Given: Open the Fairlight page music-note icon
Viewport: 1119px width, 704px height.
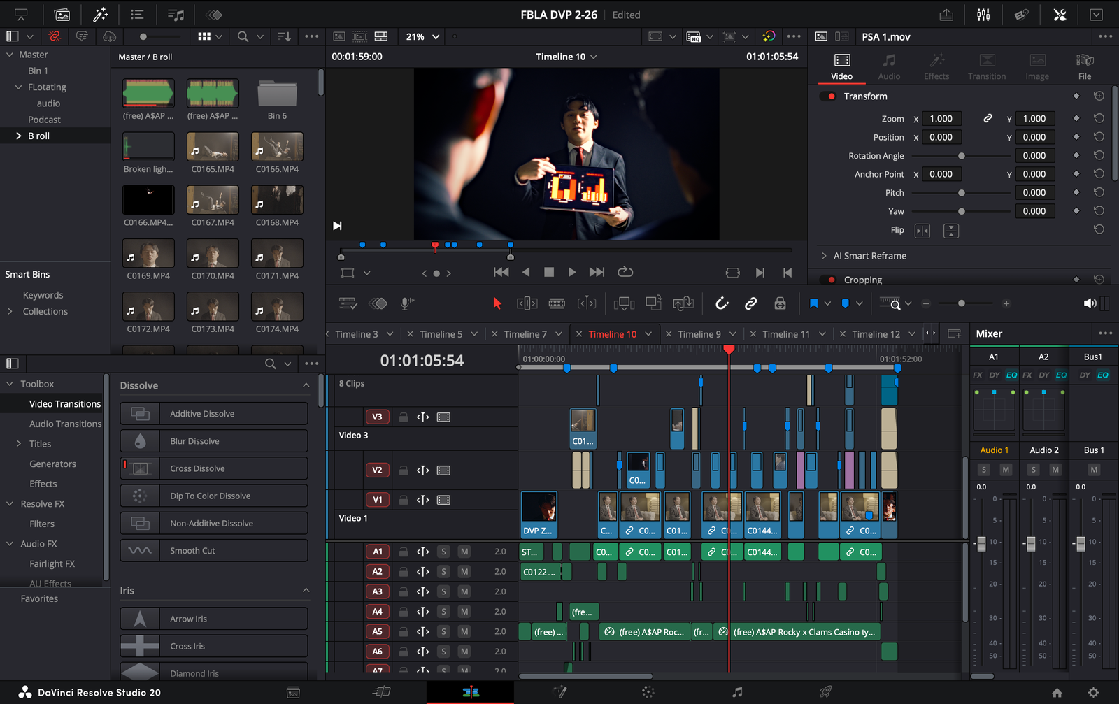Looking at the screenshot, I should pyautogui.click(x=737, y=692).
